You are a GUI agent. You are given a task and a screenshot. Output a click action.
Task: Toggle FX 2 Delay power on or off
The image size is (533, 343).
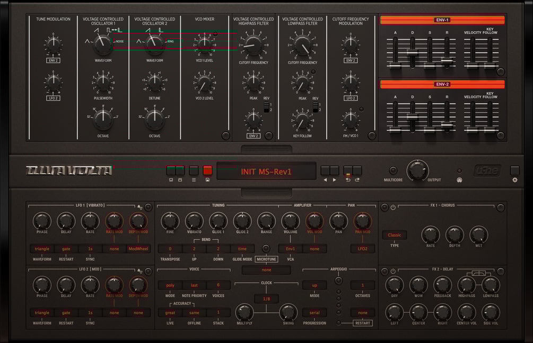[393, 271]
